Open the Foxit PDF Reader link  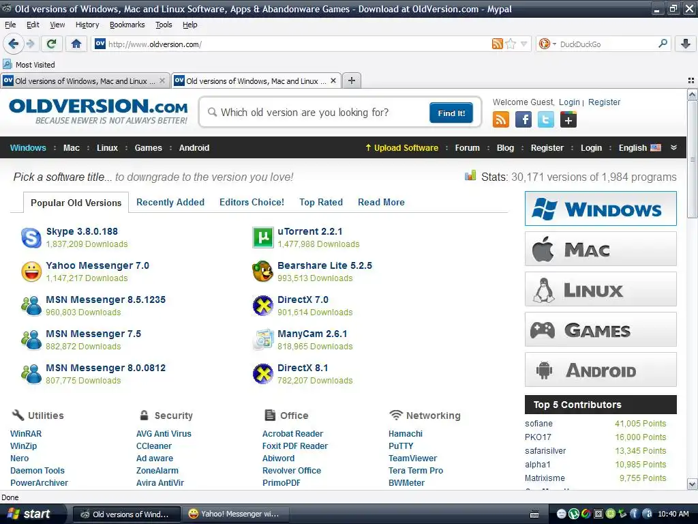pyautogui.click(x=294, y=446)
